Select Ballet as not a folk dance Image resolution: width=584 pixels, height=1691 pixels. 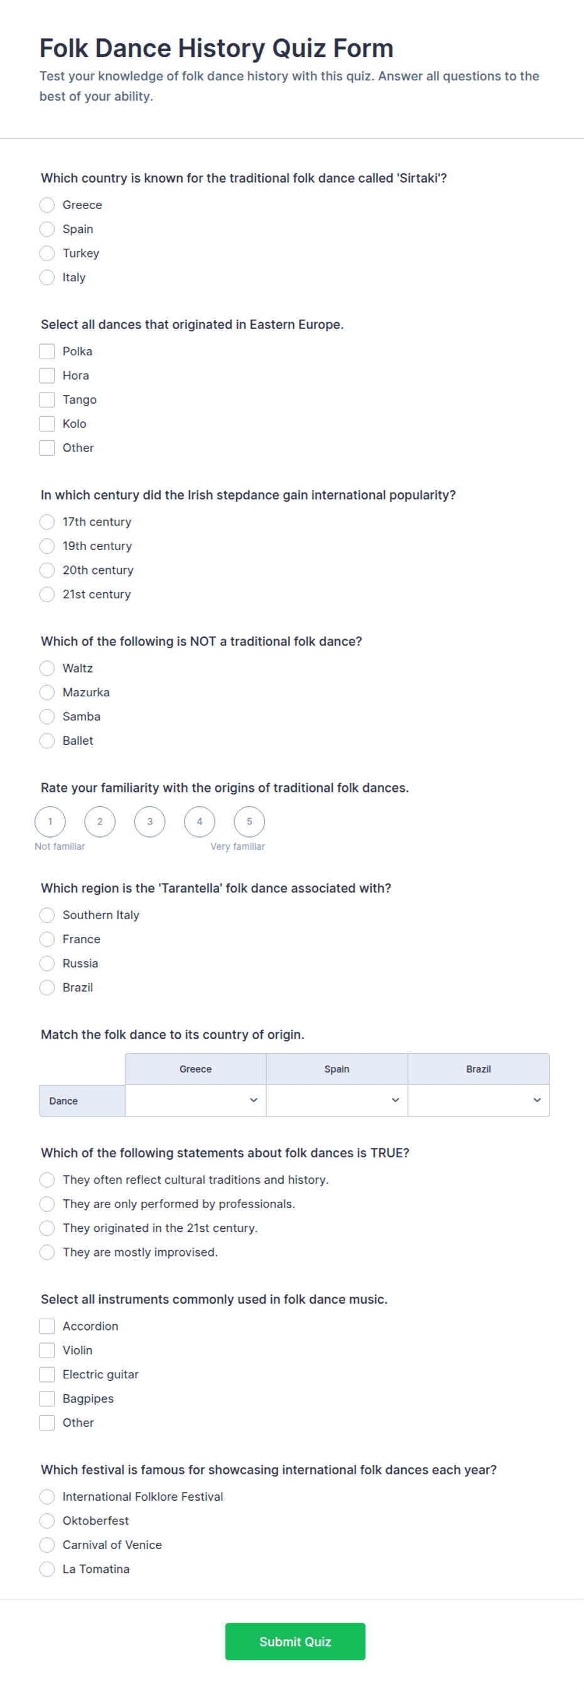47,740
